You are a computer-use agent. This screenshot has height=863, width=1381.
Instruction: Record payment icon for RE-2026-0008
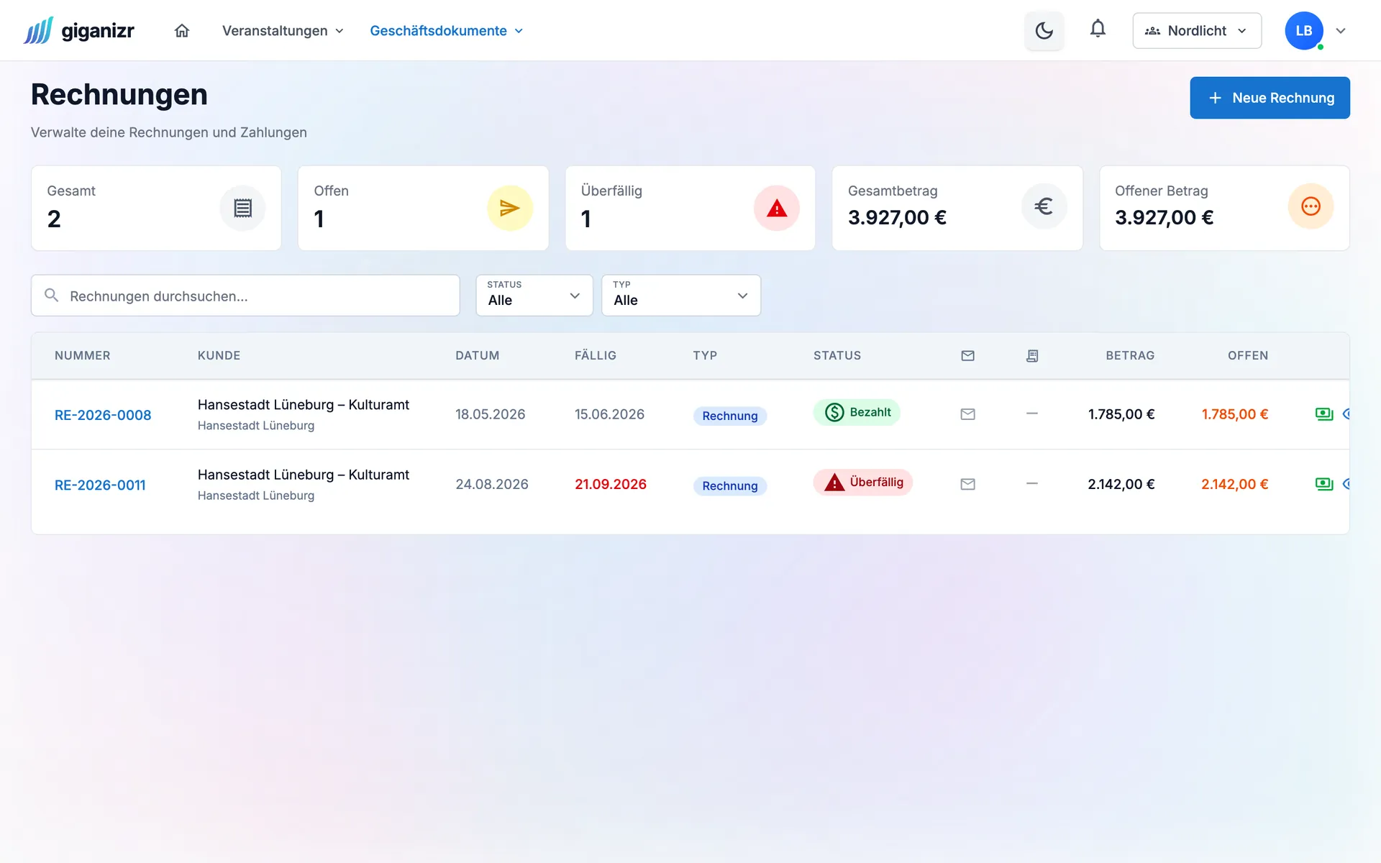1324,414
